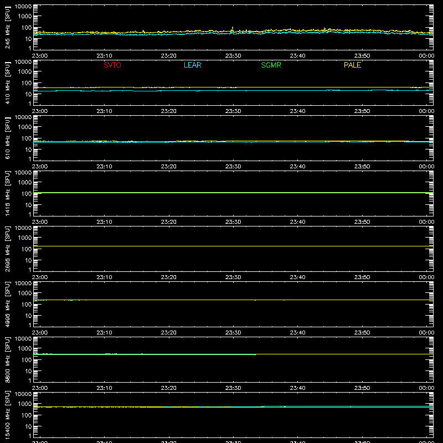Click 23:50 tick below 1415 MHz panel
Screen dimensions: 443x443
(x=362, y=222)
